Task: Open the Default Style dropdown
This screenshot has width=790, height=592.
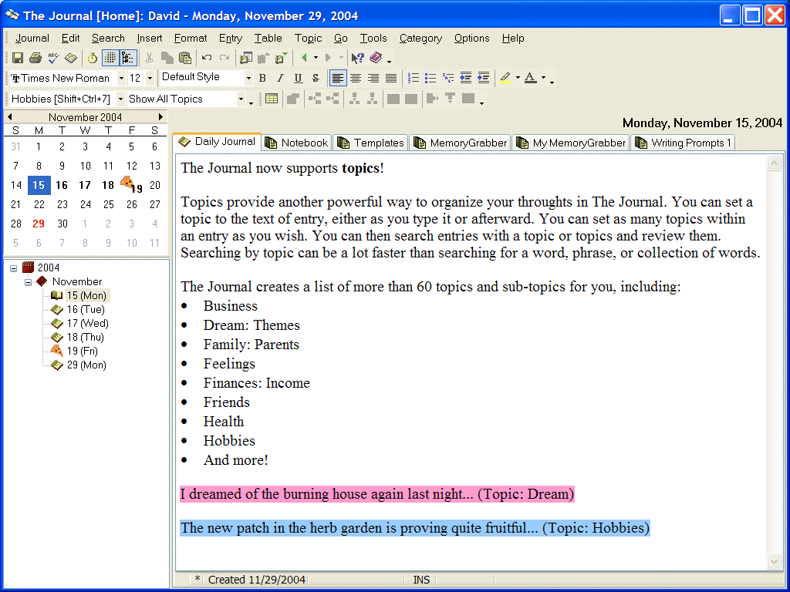Action: pos(248,78)
